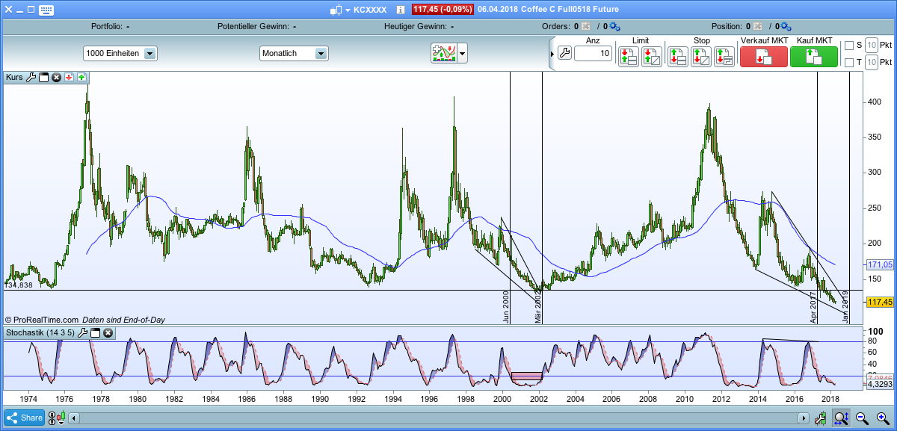897x431 pixels.
Task: Click the second Limit order icon
Action: point(652,57)
